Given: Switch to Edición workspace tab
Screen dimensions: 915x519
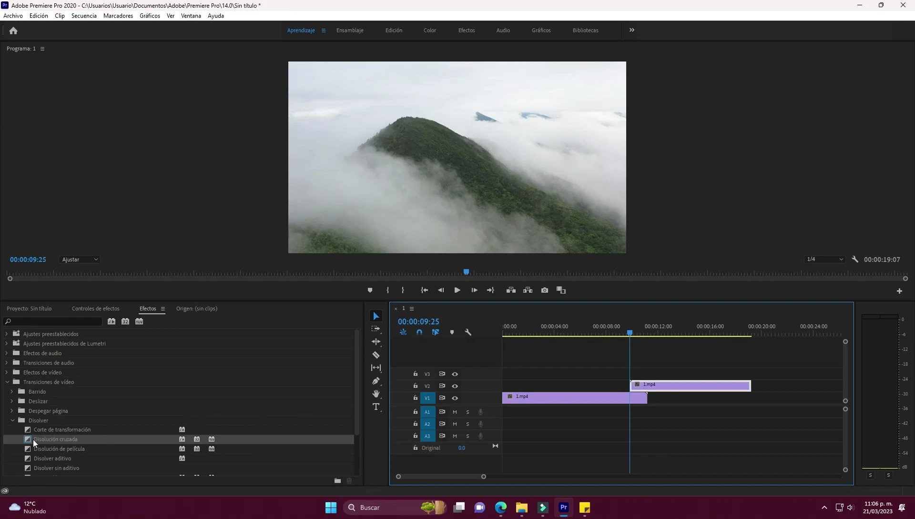Looking at the screenshot, I should tap(394, 30).
